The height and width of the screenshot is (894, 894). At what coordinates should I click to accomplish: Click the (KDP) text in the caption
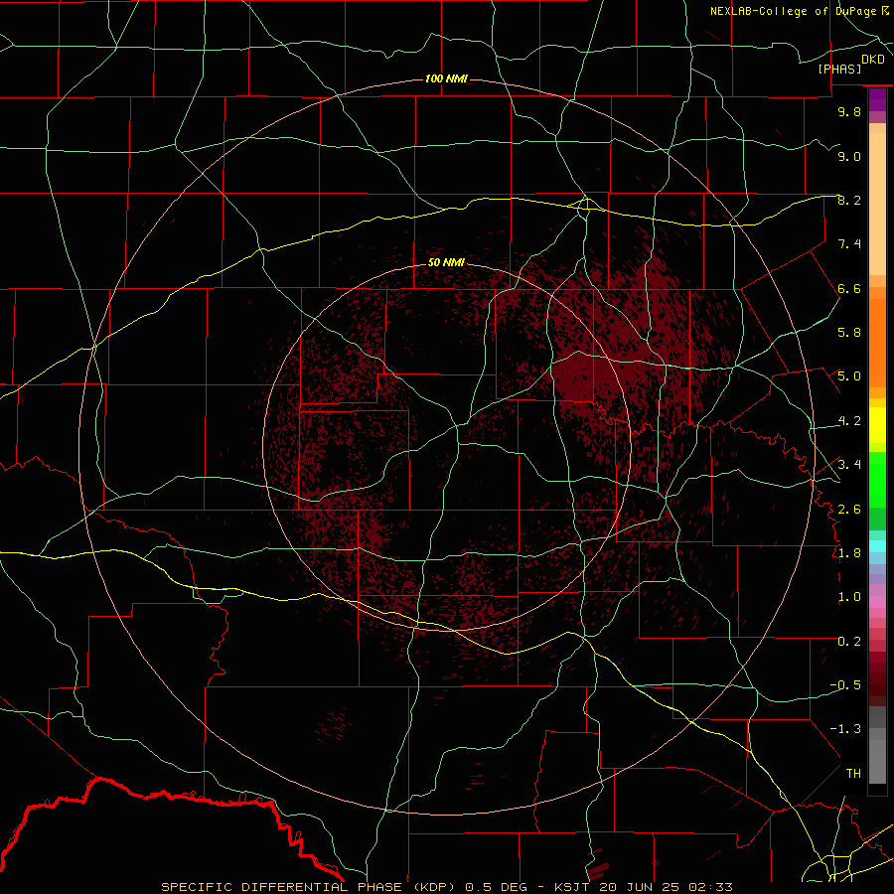point(434,887)
